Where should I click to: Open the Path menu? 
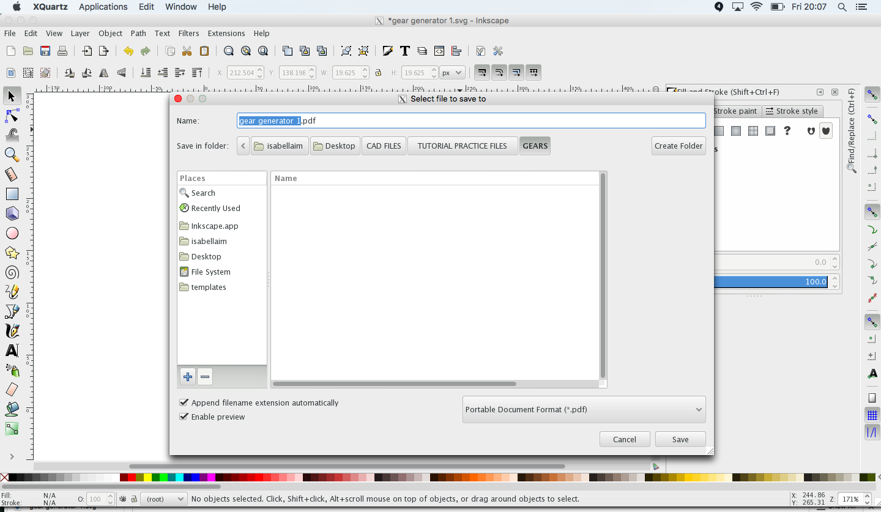point(138,33)
